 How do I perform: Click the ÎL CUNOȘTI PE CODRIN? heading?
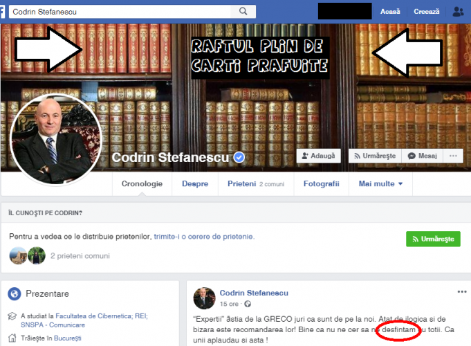click(x=46, y=213)
